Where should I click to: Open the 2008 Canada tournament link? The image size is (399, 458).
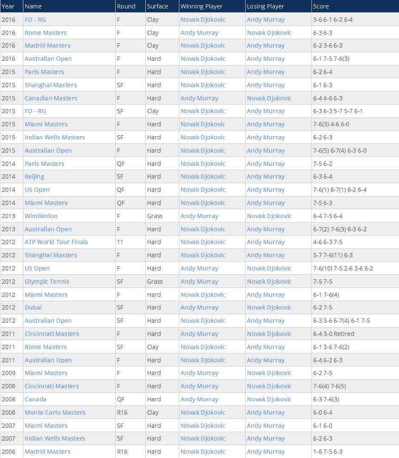(x=35, y=399)
